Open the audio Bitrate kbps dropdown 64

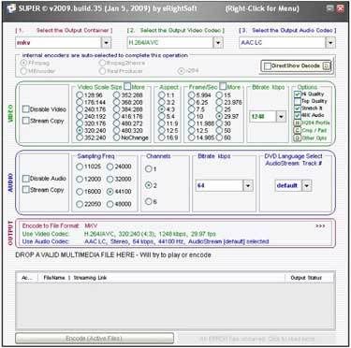248,185
